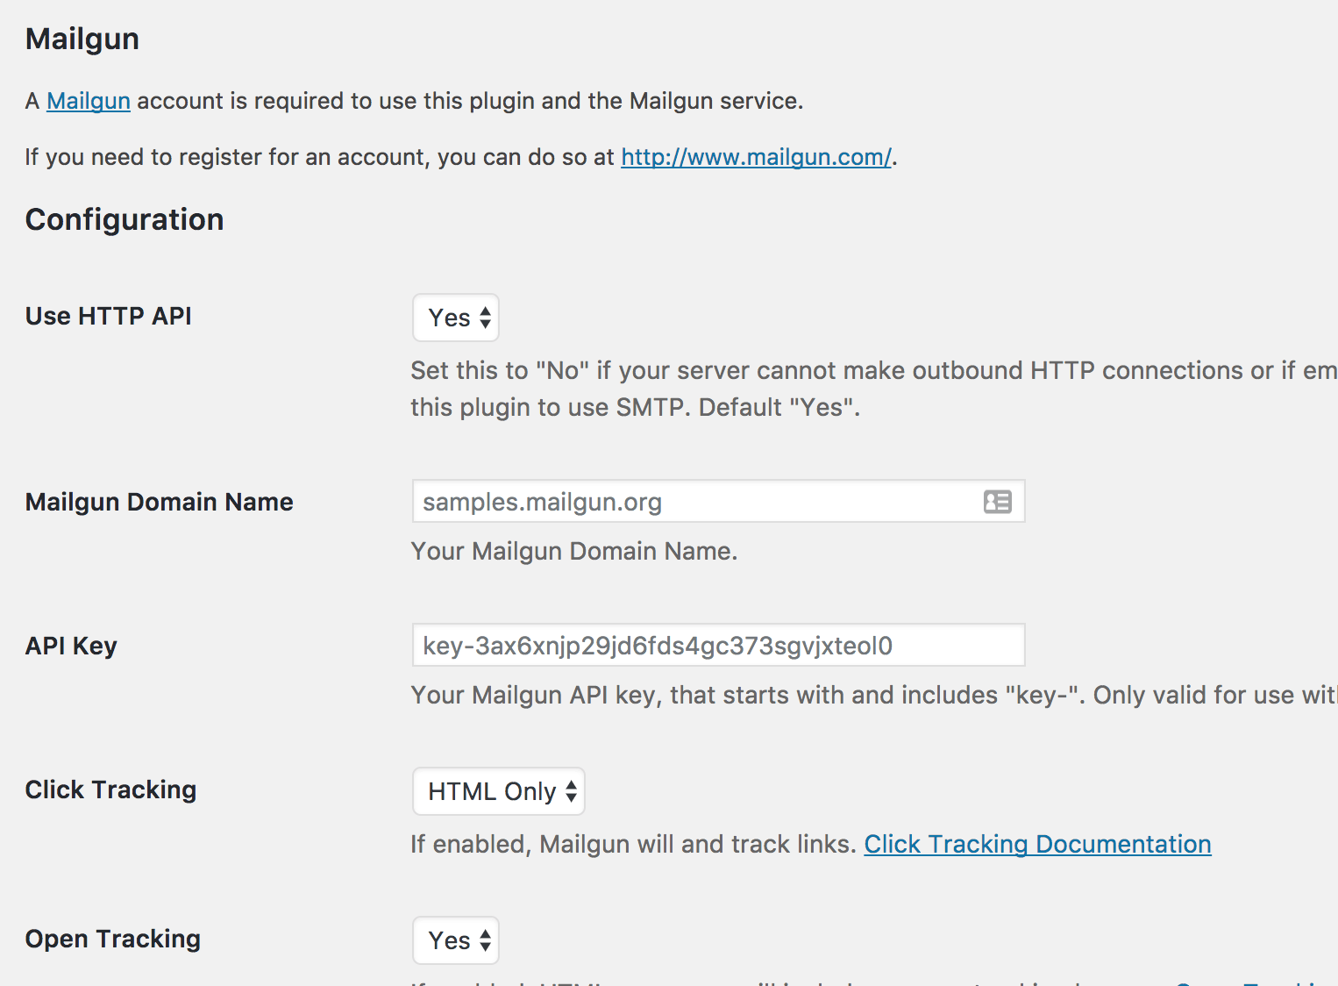The height and width of the screenshot is (986, 1338).
Task: Click the Use HTTP API label
Action: point(109,316)
